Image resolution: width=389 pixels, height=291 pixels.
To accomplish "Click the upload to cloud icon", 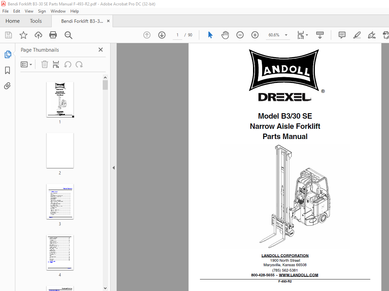I will [38, 35].
